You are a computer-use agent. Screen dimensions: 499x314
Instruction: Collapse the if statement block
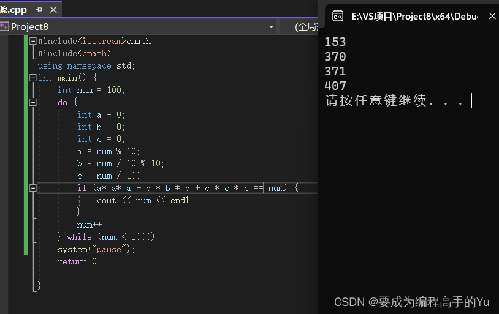[x=32, y=188]
